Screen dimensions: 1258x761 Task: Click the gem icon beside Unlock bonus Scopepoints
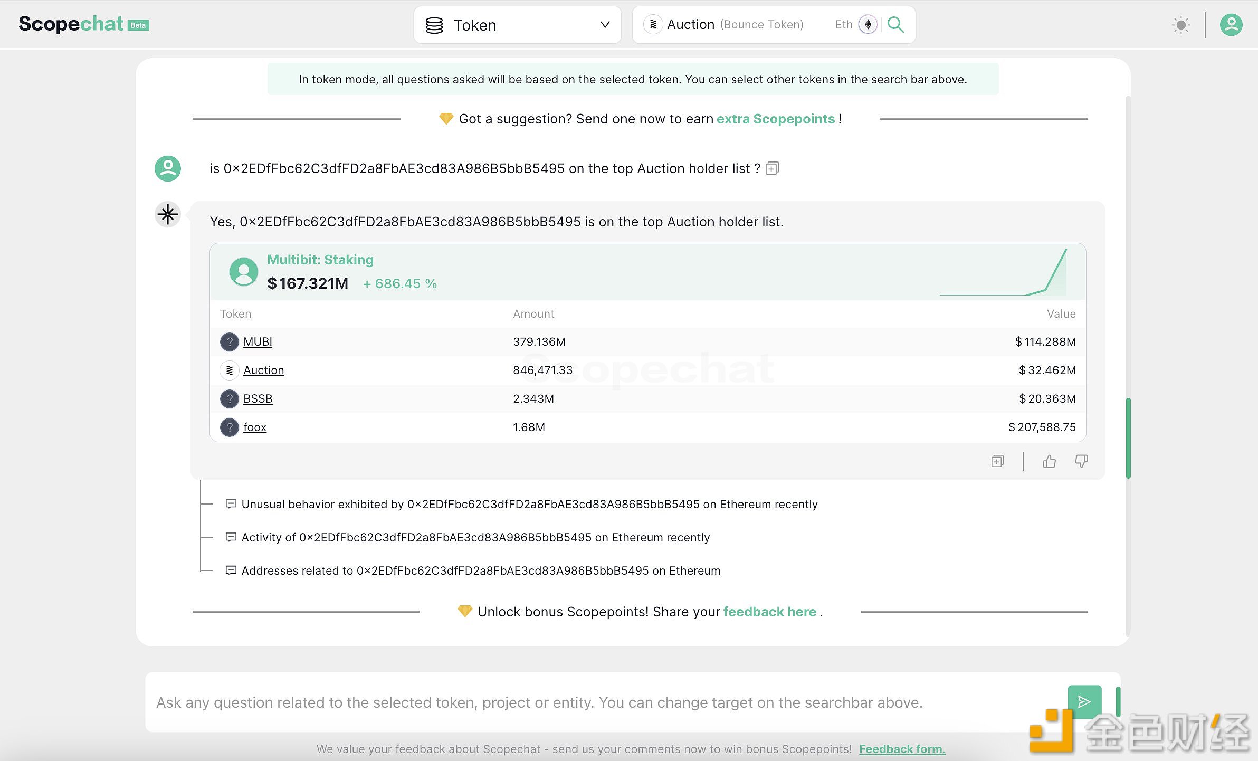[x=464, y=611]
